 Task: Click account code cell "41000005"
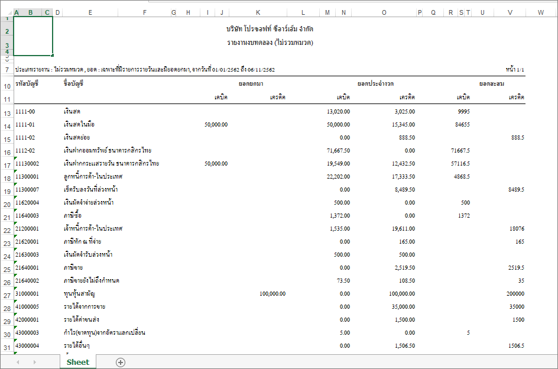[27, 307]
